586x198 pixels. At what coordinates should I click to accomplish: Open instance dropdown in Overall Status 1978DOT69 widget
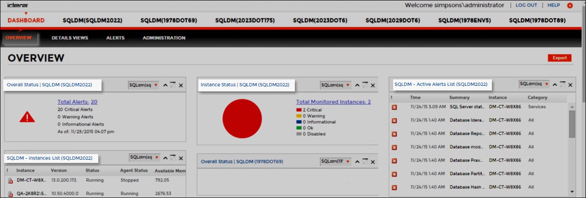pos(336,162)
